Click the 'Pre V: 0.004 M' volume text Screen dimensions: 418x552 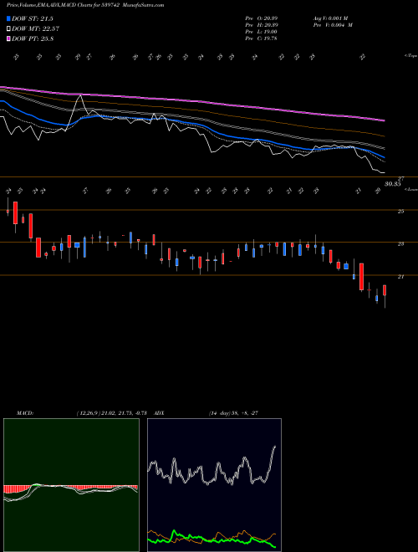click(x=333, y=24)
